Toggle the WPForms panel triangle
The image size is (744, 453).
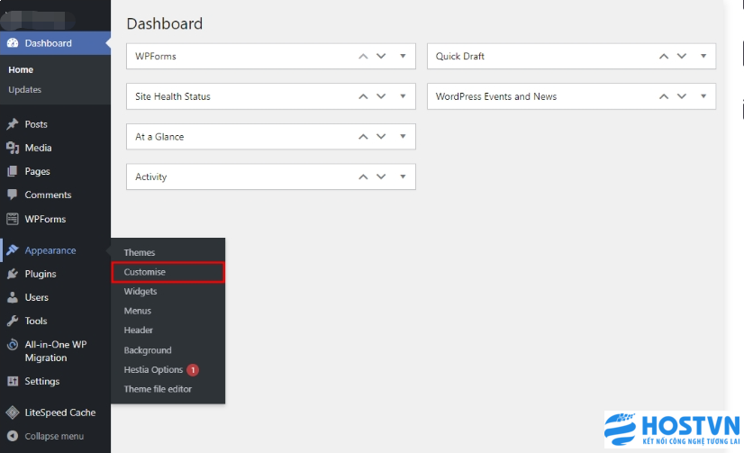pos(403,56)
